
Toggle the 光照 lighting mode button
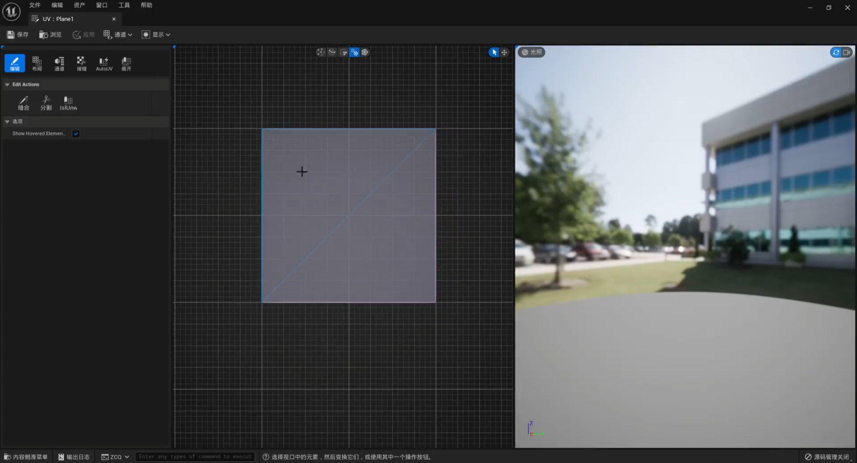point(531,52)
